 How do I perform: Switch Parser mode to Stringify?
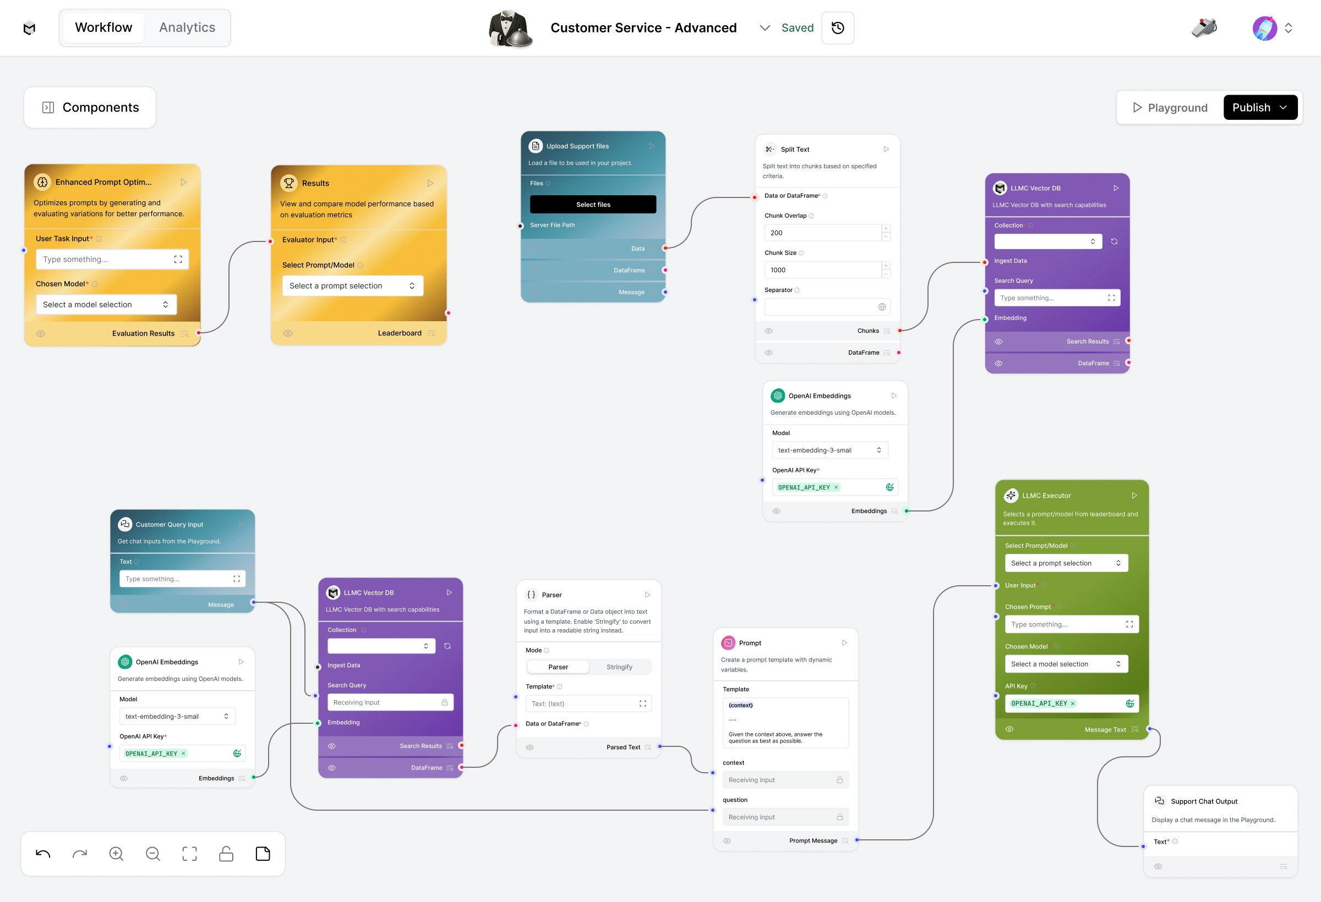point(619,667)
